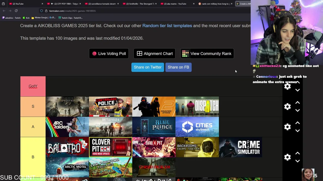
Task: Move the B row down
Action: [x=298, y=161]
